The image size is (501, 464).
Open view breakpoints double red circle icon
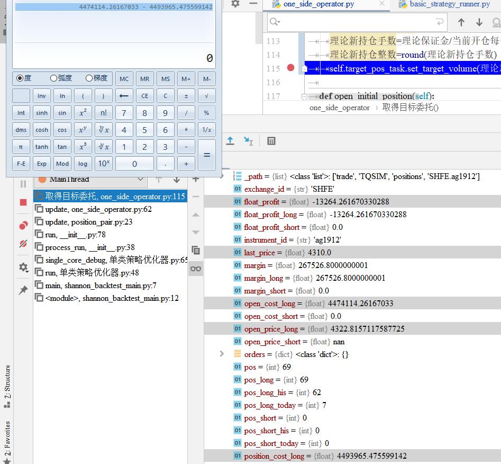click(23, 225)
